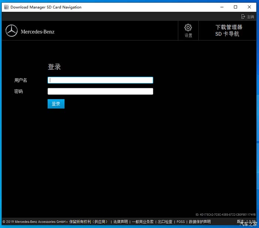Minimize the Download Manager window
Image resolution: width=259 pixels, height=228 pixels.
(222, 7)
